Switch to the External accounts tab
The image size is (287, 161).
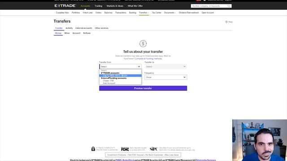(x=84, y=28)
